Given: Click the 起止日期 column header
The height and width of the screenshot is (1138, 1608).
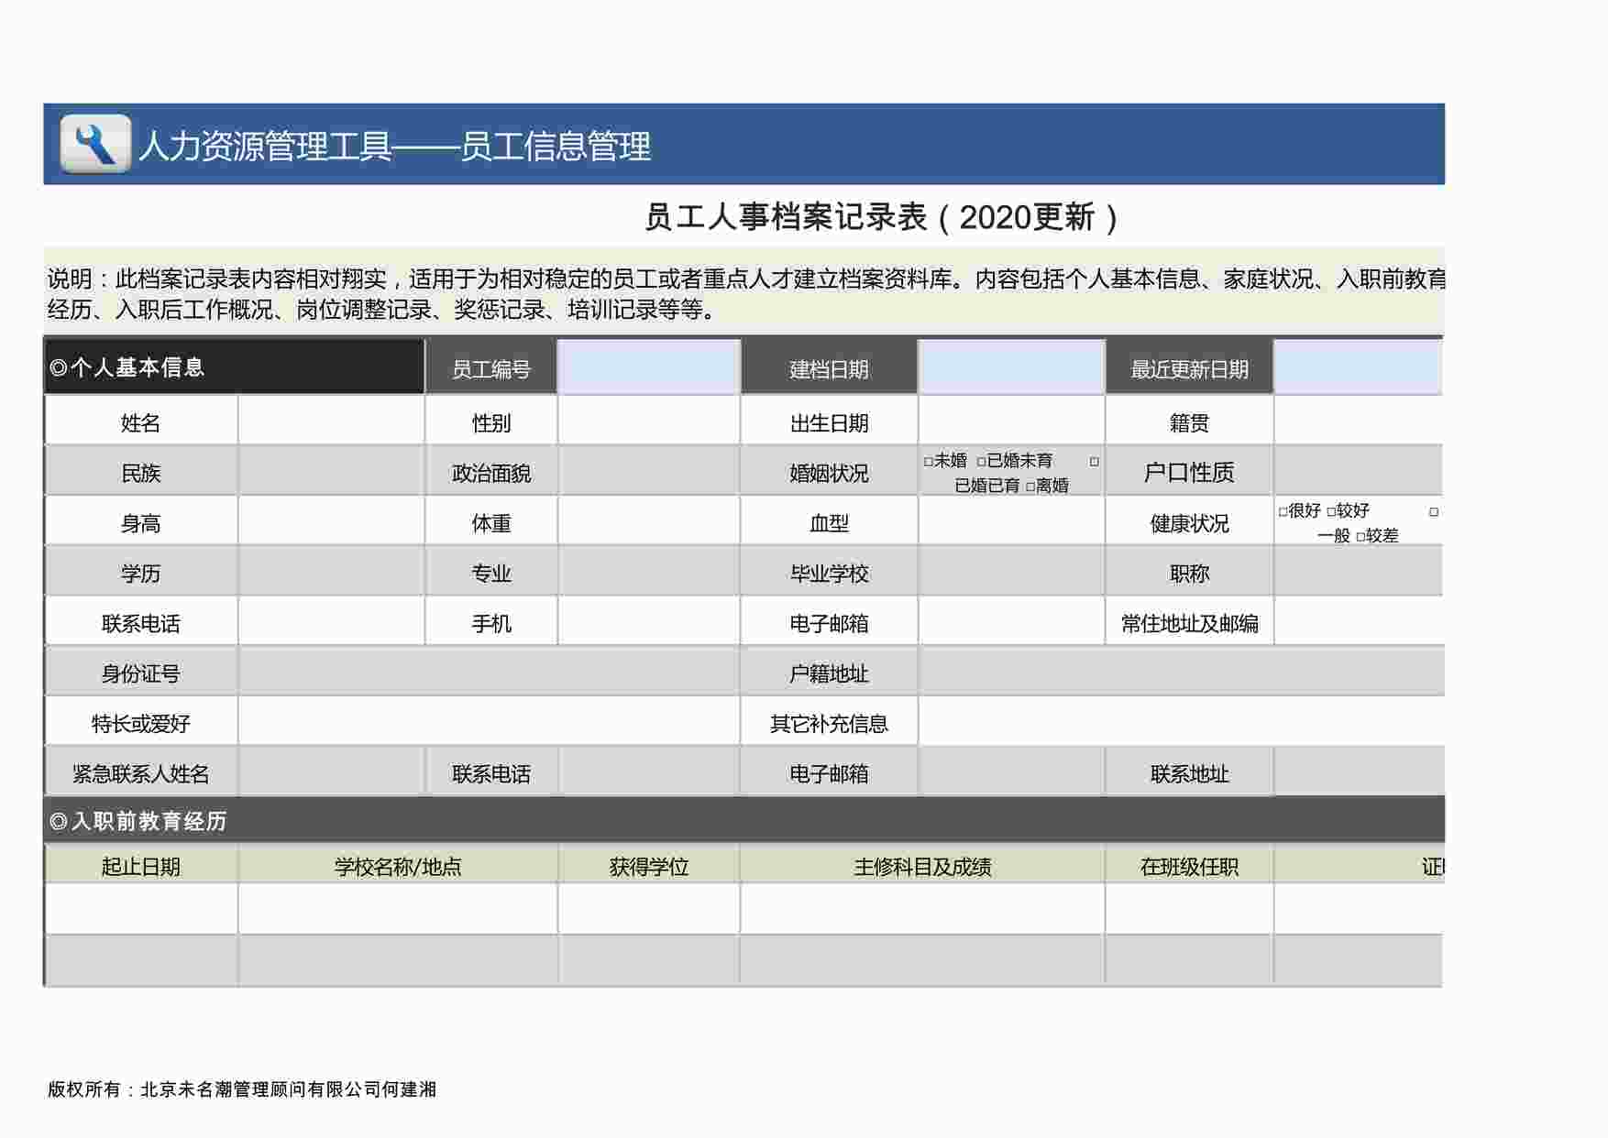Looking at the screenshot, I should coord(141,865).
